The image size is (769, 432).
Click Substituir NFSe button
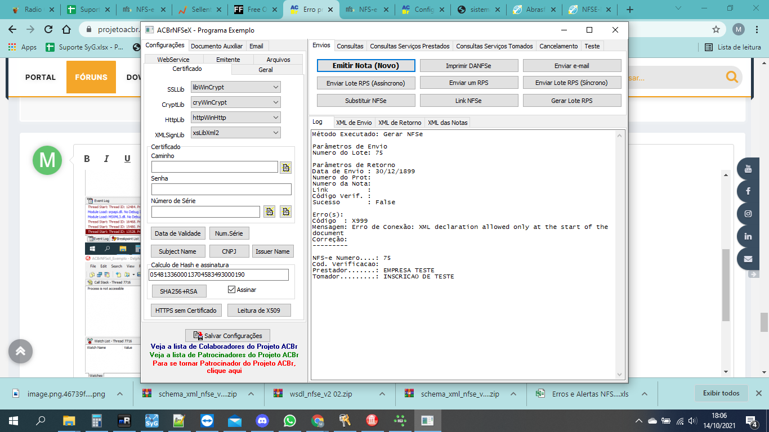(x=366, y=101)
